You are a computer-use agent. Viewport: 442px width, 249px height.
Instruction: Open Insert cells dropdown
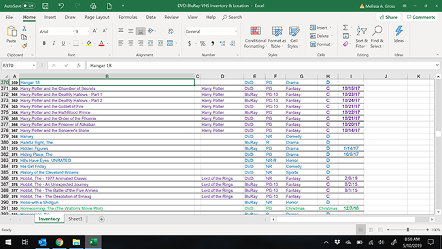click(x=330, y=28)
